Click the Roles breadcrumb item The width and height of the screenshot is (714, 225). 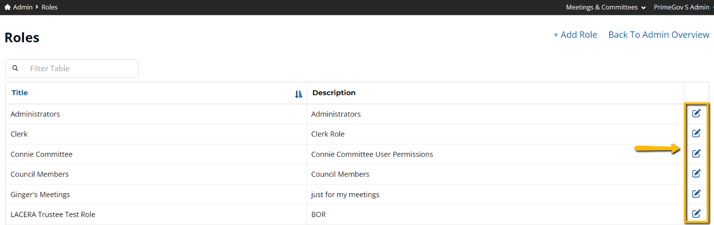point(49,7)
